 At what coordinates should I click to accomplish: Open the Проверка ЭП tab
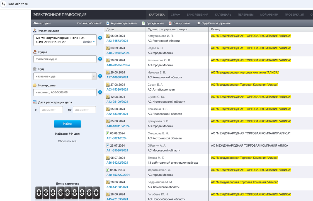[x=294, y=14]
